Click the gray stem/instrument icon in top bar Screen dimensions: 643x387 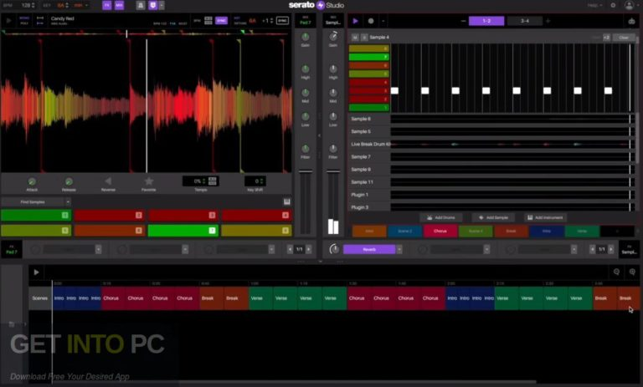pos(141,5)
